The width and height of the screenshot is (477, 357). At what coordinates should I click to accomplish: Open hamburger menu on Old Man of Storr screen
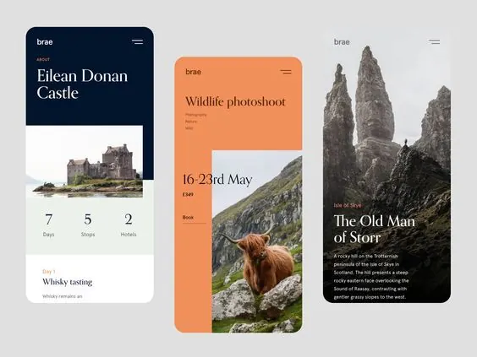tap(434, 42)
